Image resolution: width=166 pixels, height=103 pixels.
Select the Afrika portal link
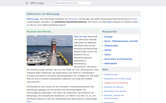pyautogui.click(x=108, y=50)
